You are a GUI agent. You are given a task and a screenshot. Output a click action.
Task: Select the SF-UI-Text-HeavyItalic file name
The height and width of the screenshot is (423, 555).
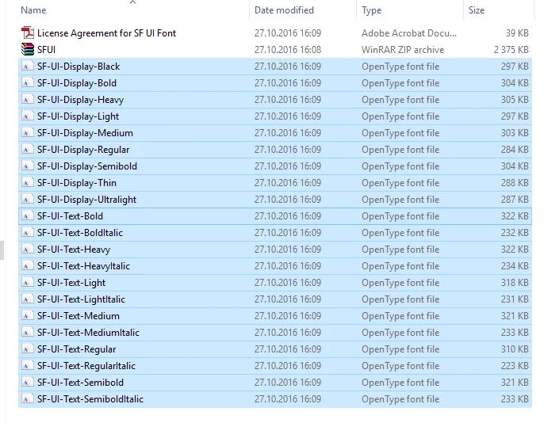coord(83,265)
